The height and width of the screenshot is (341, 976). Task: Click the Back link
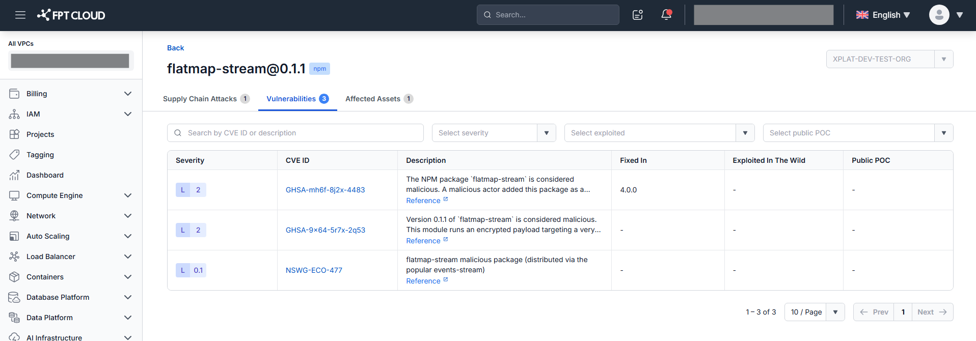[x=175, y=48]
